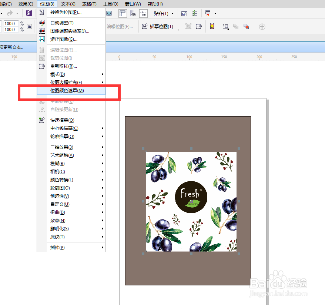Screen dimensions: 325x305
Task: Click the 快速描摹 icon
Action: coord(42,120)
